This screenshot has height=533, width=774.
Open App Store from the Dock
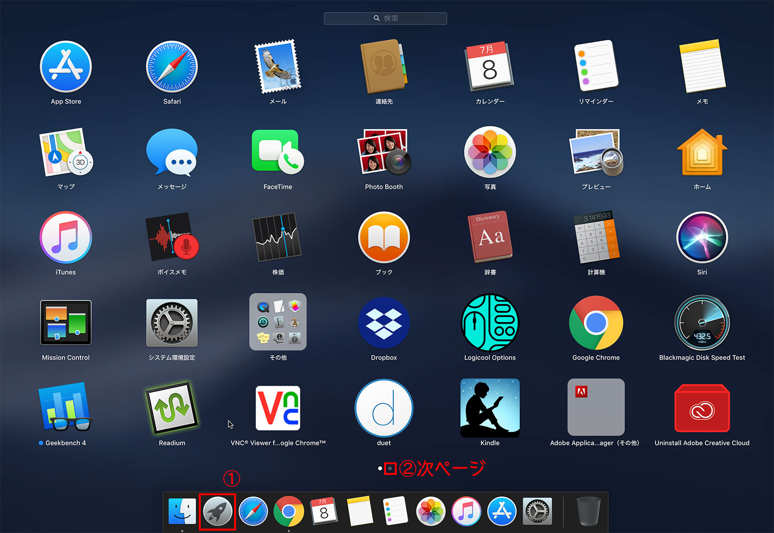click(x=502, y=511)
